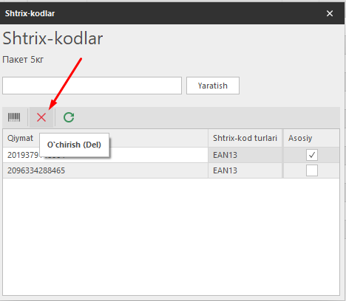Click the Shtrix-kodlar title bar text
346x301 pixels.
30,13
